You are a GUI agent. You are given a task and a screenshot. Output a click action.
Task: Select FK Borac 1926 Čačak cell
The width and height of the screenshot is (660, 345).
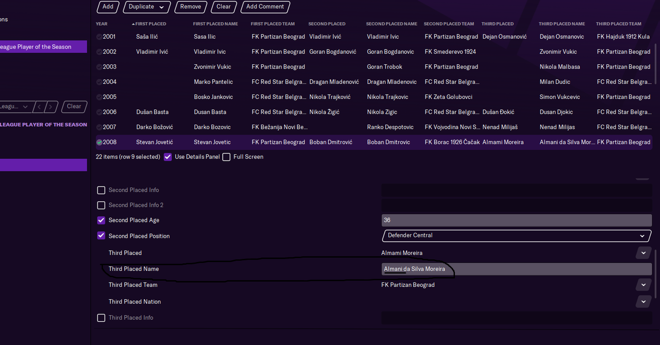[452, 142]
